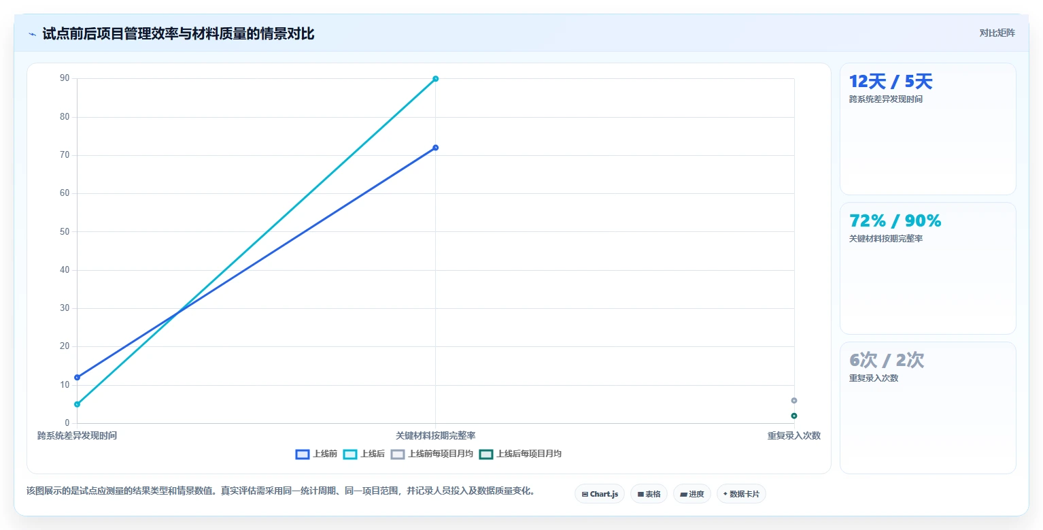Click the x-axis label 重复录入次数

[794, 435]
